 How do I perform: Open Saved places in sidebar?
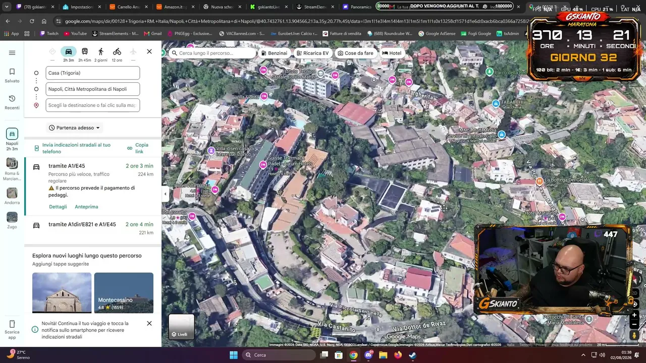pos(12,75)
